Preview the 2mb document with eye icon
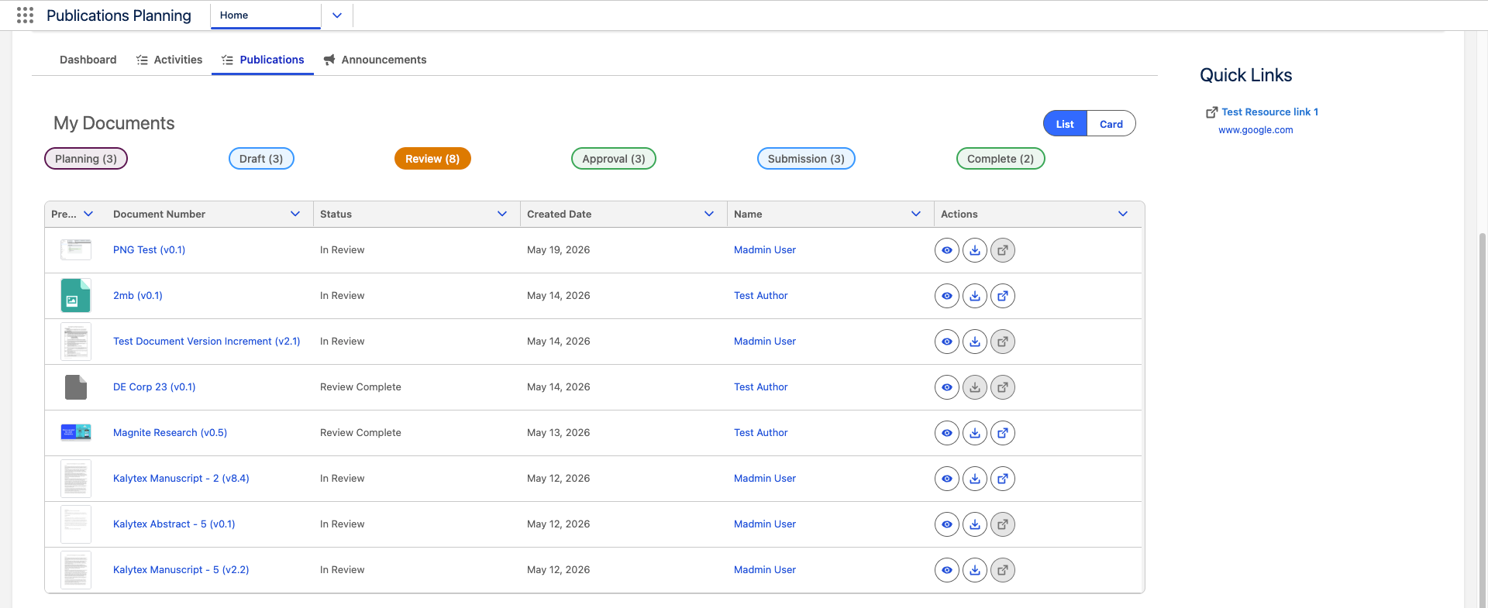 [x=947, y=296]
